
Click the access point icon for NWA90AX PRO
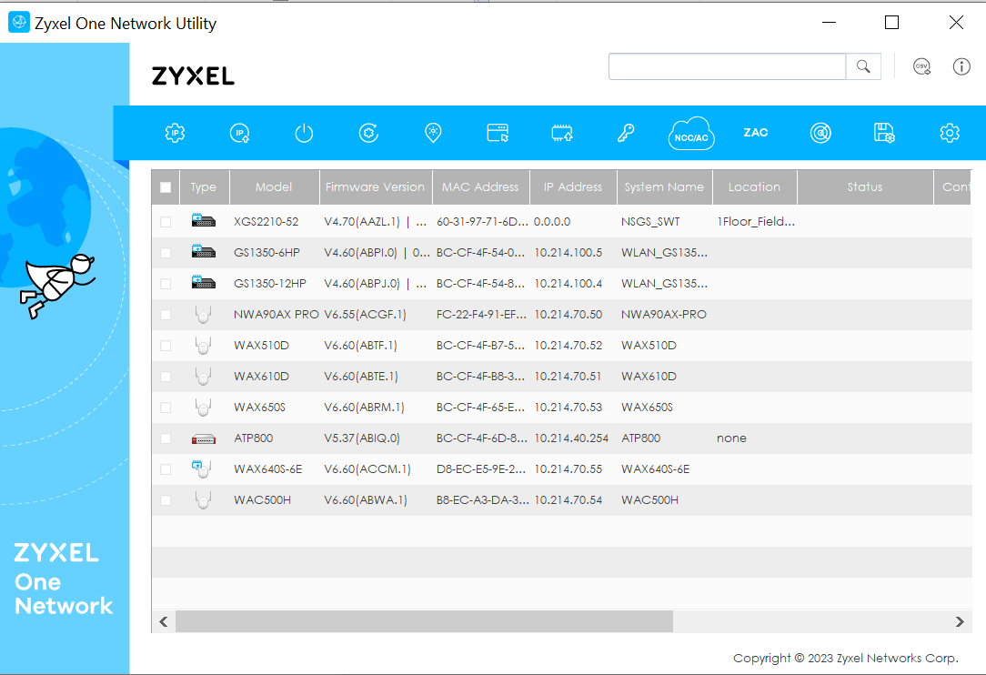click(x=203, y=315)
